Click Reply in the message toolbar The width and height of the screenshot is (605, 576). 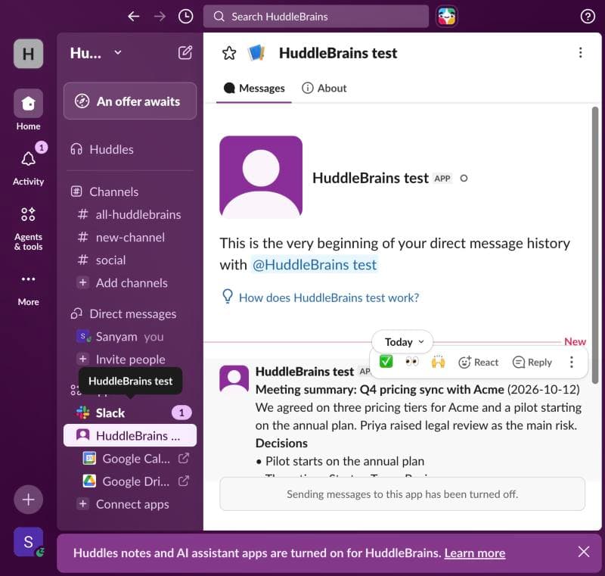[x=532, y=362]
